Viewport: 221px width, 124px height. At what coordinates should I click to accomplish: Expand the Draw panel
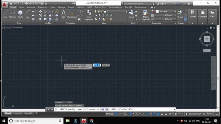20,23
